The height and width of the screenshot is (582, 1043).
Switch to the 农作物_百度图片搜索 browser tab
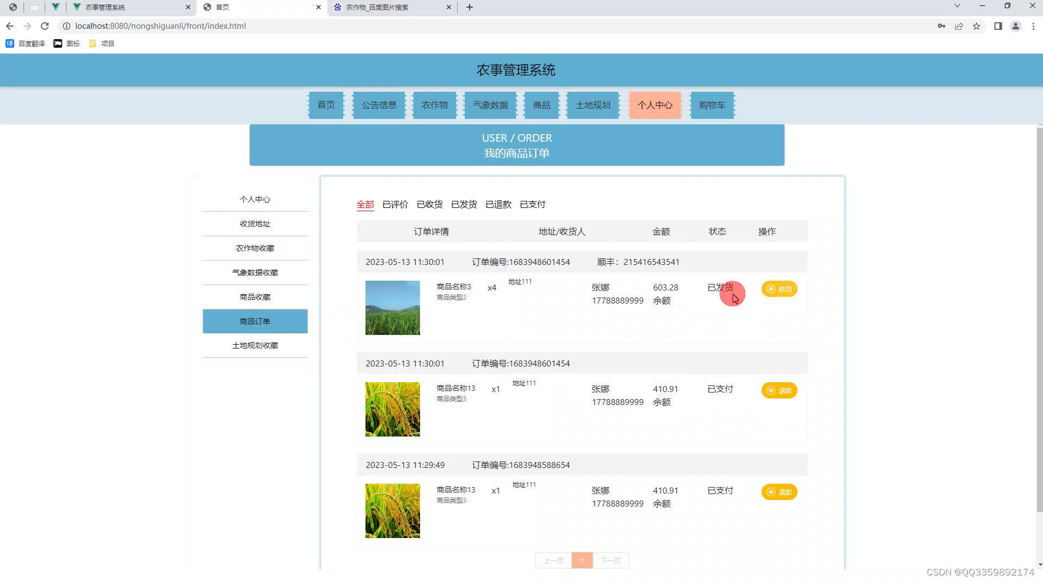click(x=392, y=7)
